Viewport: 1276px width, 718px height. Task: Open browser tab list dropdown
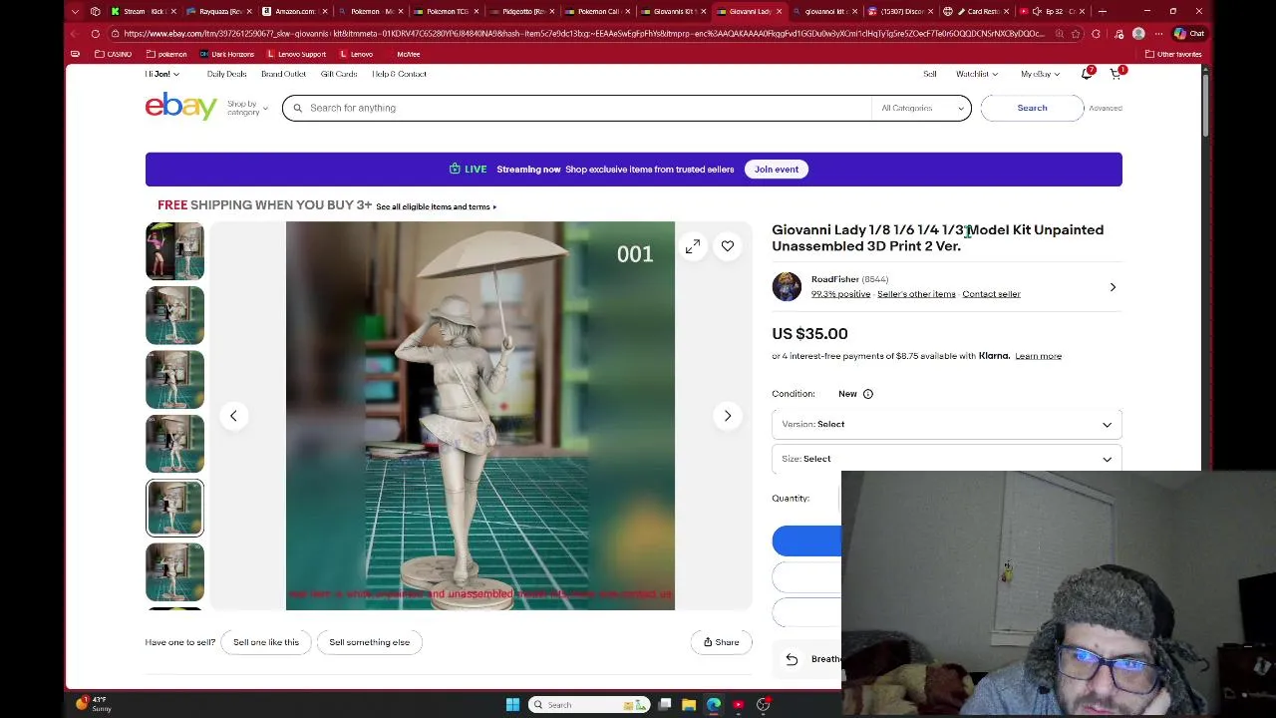click(75, 11)
